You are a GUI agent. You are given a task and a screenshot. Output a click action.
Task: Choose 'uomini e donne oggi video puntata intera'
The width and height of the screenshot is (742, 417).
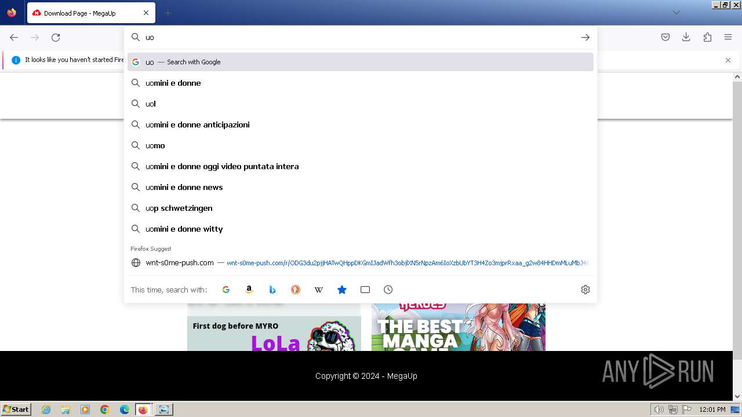(x=361, y=166)
